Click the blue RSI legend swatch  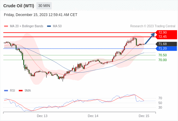pos(6,91)
